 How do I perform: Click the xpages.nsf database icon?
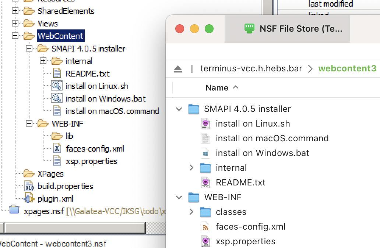pyautogui.click(x=14, y=210)
